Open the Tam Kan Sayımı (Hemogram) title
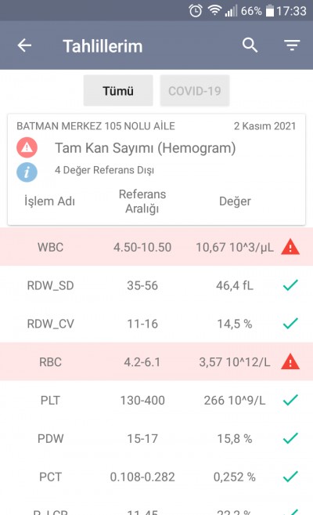This screenshot has height=515, width=313. pos(146,148)
